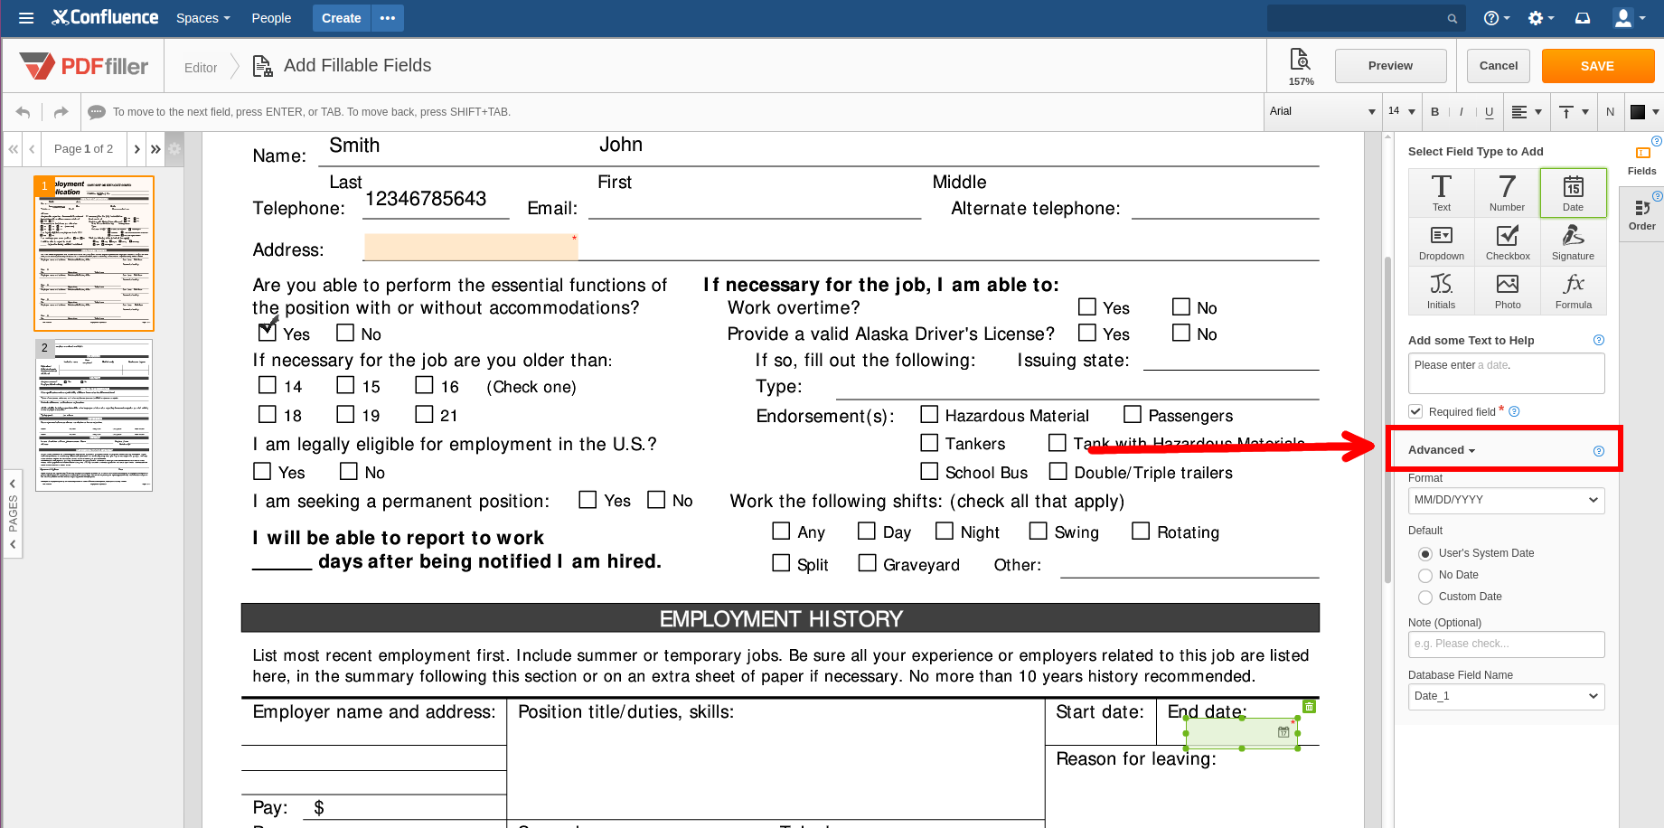The width and height of the screenshot is (1664, 828).
Task: Click the Editor breadcrumb
Action: [x=201, y=68]
